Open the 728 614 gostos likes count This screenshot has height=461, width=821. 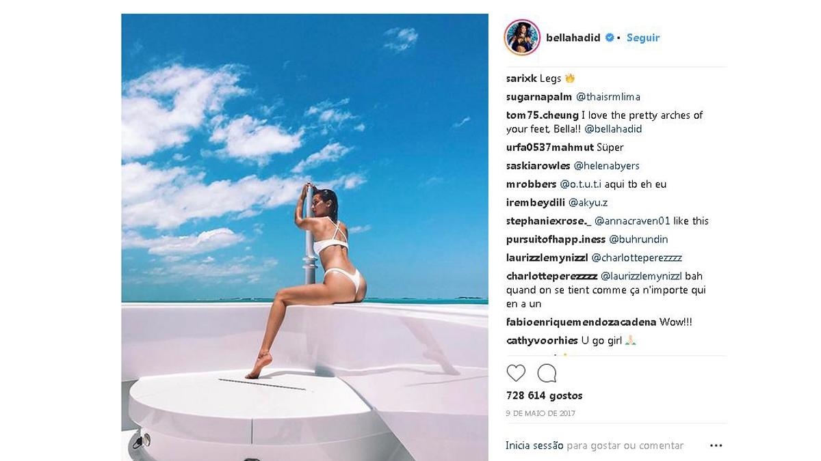click(x=544, y=395)
